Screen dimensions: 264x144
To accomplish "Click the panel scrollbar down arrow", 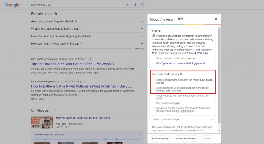I will tap(219, 131).
